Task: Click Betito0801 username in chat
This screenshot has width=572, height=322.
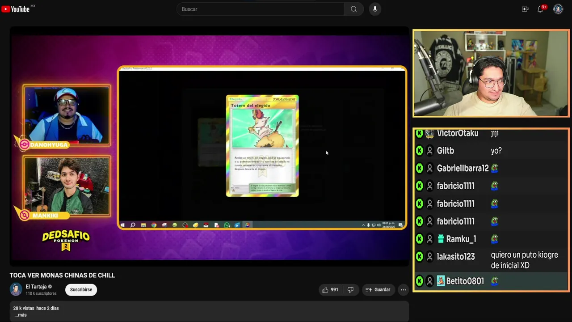Action: pyautogui.click(x=465, y=281)
